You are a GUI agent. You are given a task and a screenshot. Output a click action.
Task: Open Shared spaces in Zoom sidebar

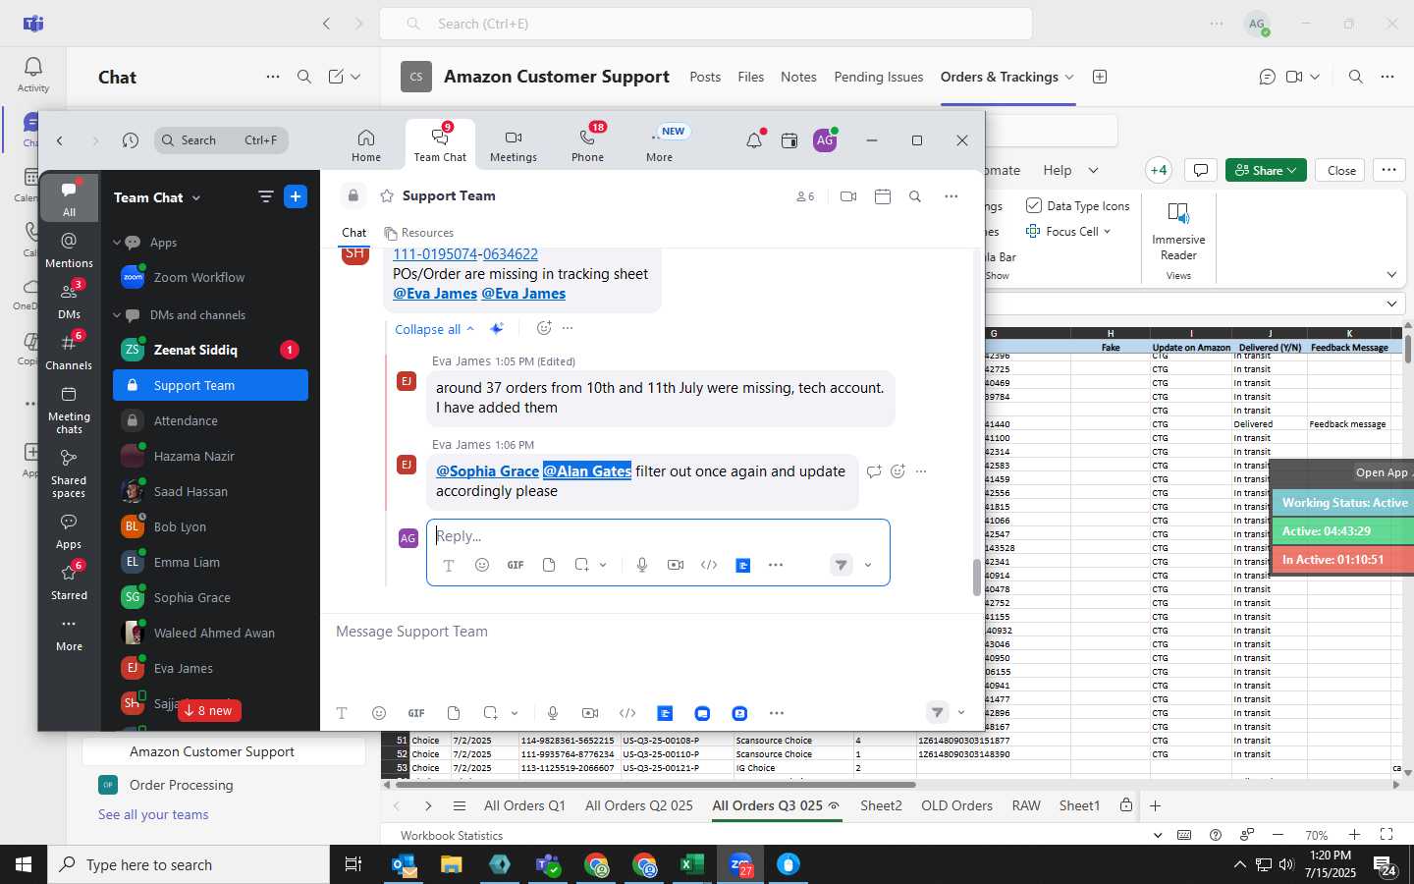(69, 473)
